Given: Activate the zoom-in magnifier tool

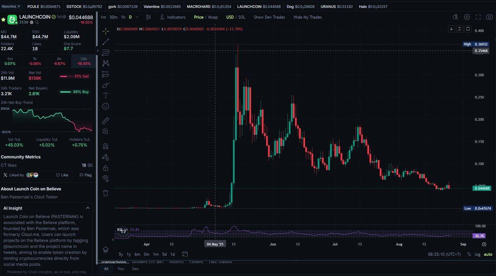Looking at the screenshot, I should tap(105, 131).
